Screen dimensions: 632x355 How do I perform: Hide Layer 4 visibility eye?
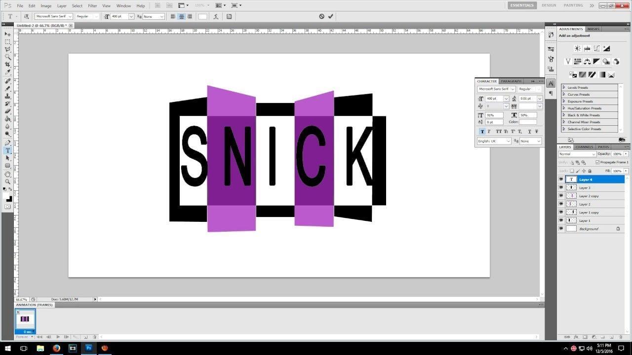561,179
